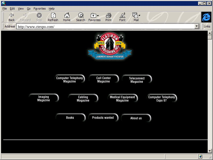The image size is (213, 160).
Task: Visit the Call Center Magazine page
Action: [103, 79]
